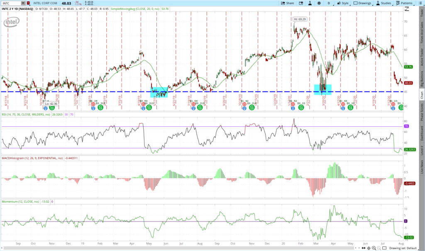Image resolution: width=425 pixels, height=251 pixels.
Task: Click the INTEL CORP COM company name
Action: [x=45, y=3]
